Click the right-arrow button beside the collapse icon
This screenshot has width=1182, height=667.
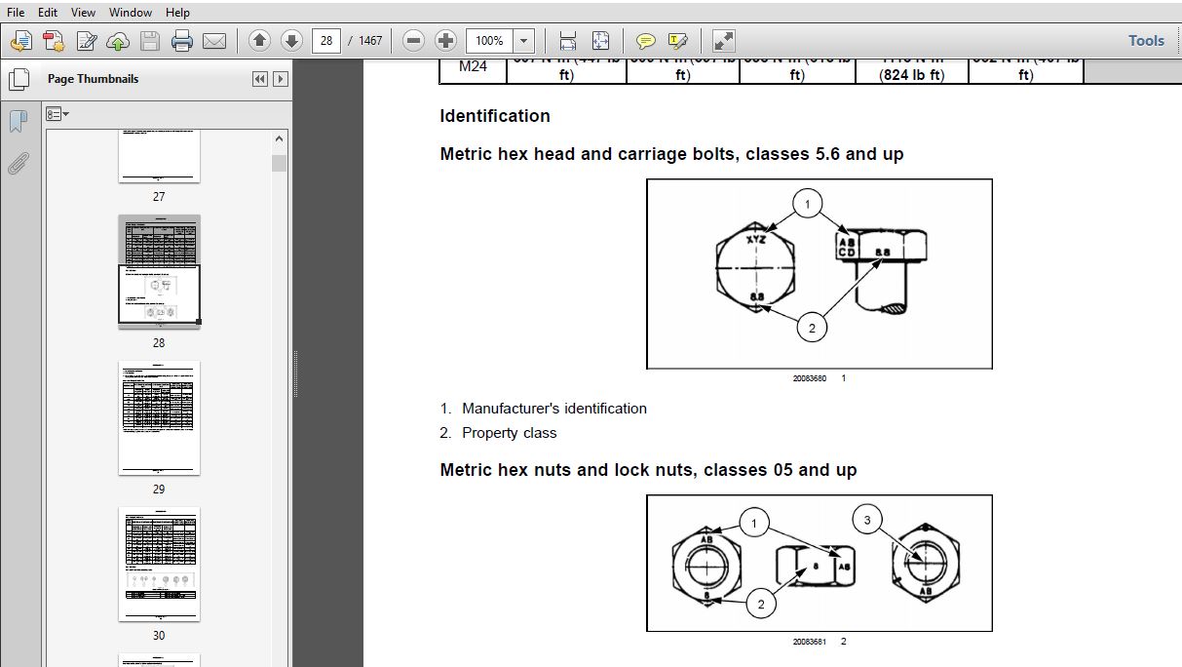coord(281,79)
